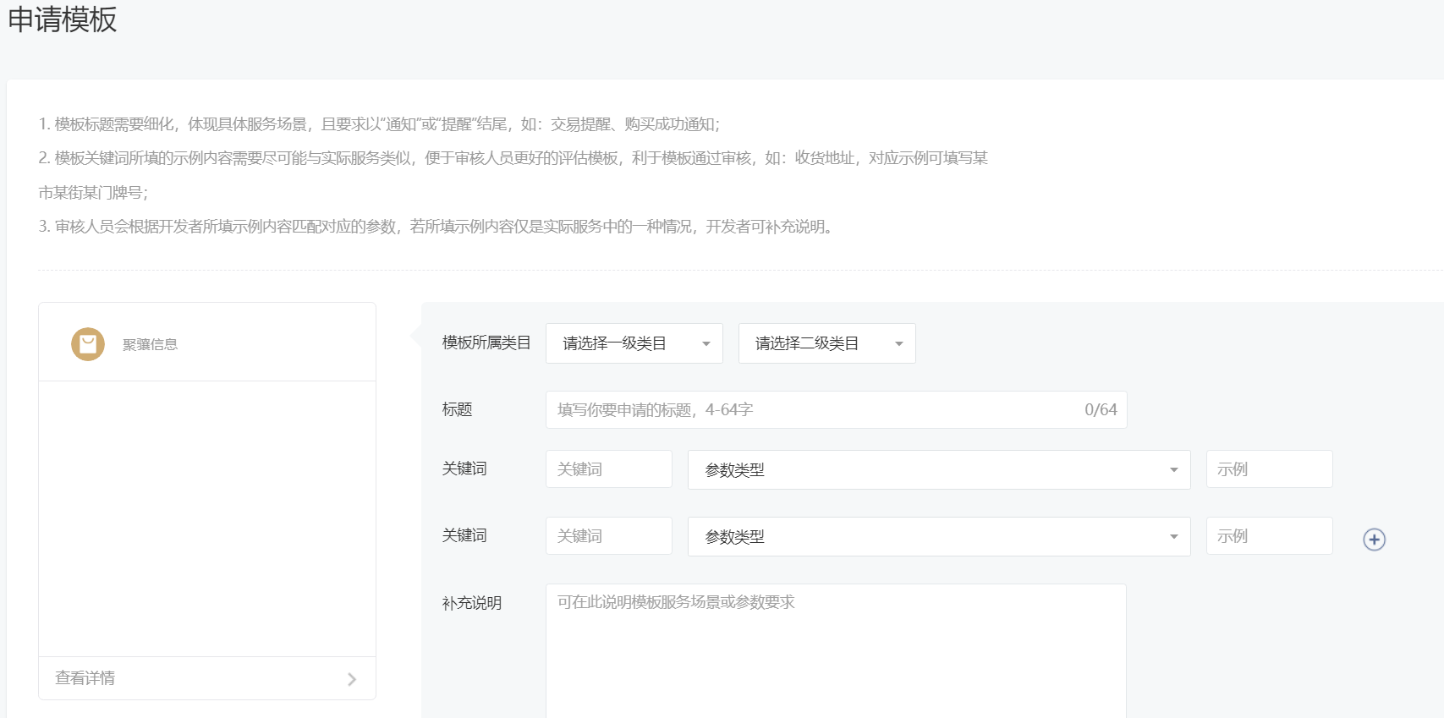Expand the first 参数类型 dropdown
Viewport: 1444px width, 718px height.
[x=938, y=469]
